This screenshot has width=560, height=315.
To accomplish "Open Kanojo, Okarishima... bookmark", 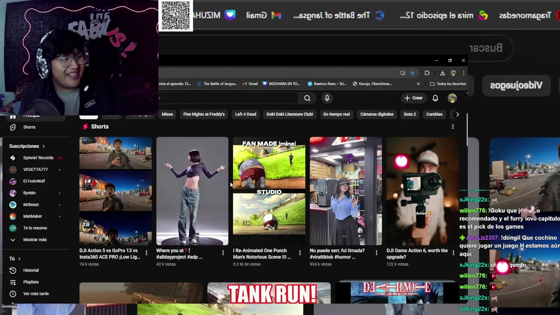I will coord(372,84).
